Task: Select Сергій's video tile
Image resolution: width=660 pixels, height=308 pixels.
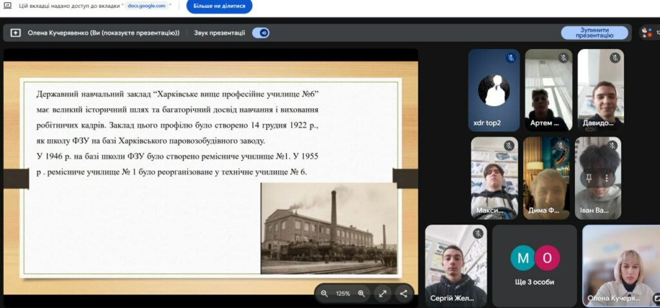Action: [455, 265]
